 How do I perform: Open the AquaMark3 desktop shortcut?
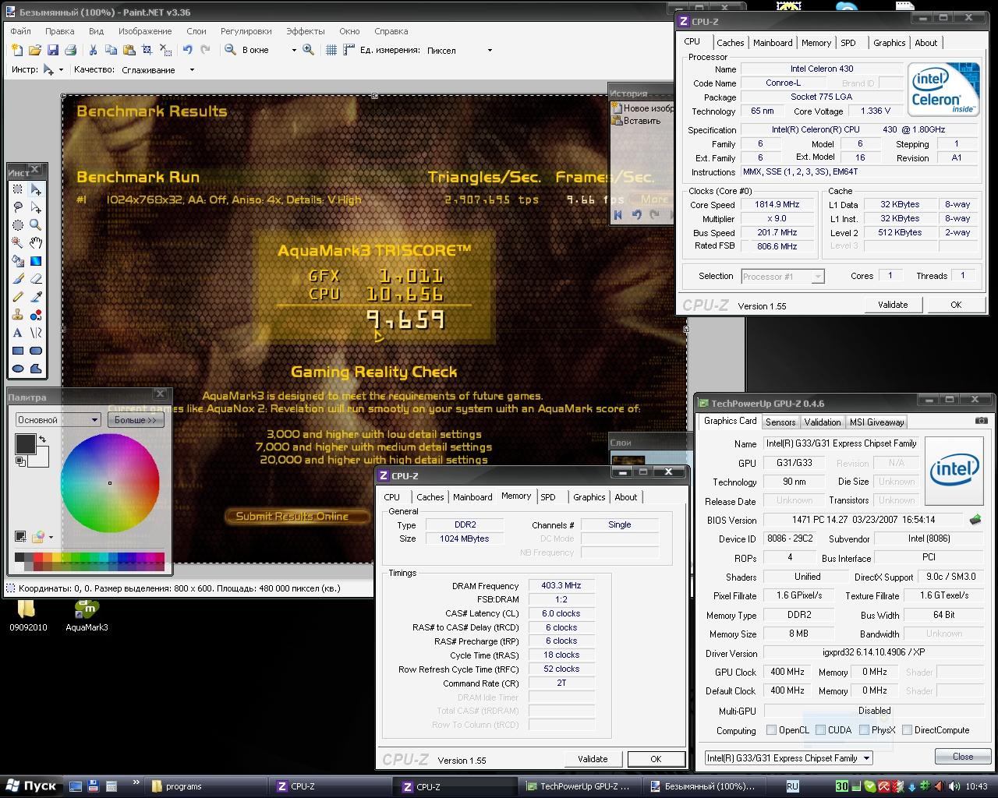(87, 614)
